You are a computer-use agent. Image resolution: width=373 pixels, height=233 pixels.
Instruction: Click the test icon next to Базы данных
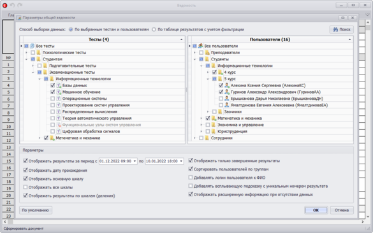click(59, 85)
